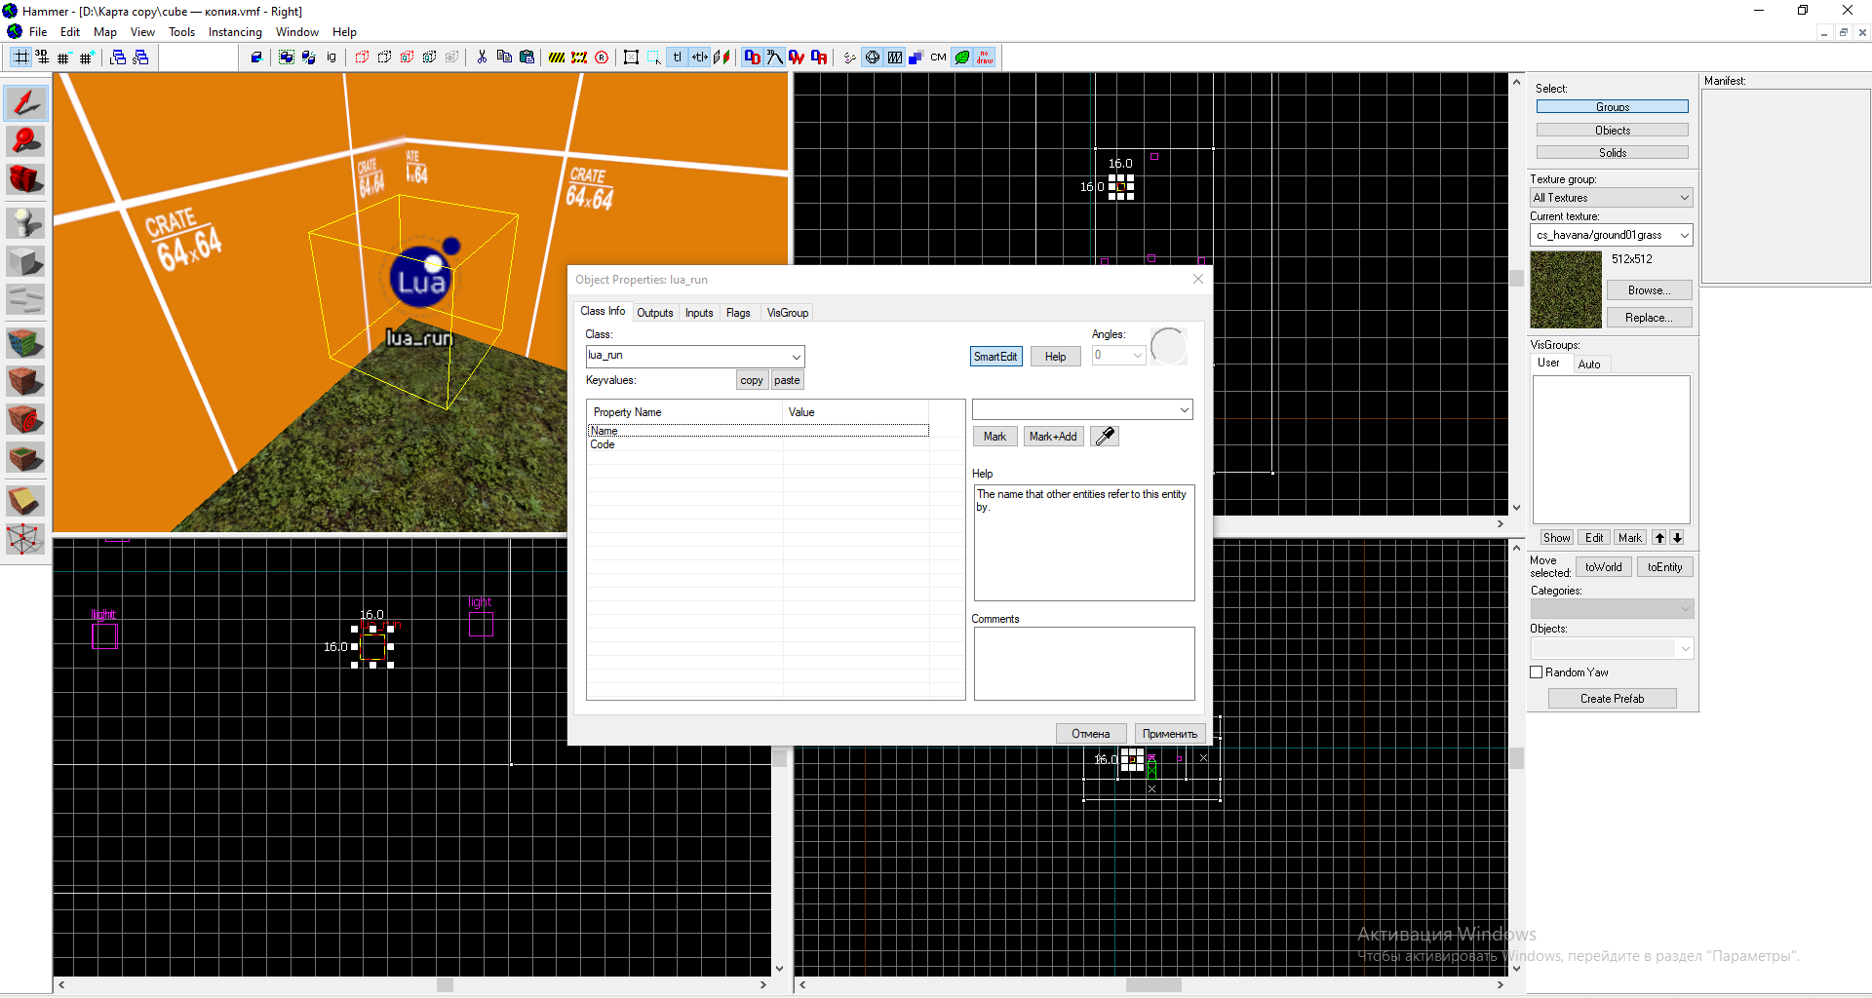Click the Paste clipboard icon

527,58
